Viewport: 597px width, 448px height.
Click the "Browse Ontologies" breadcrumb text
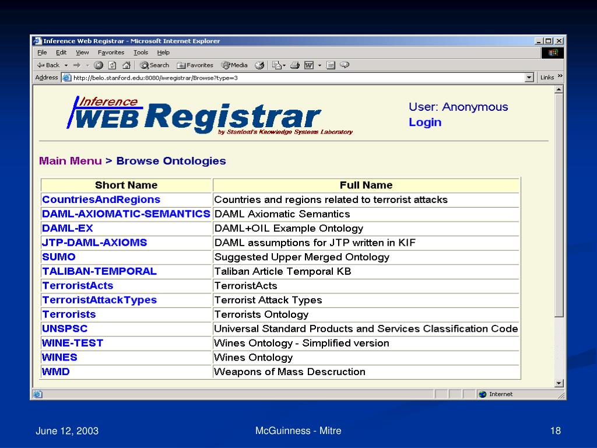pos(171,161)
